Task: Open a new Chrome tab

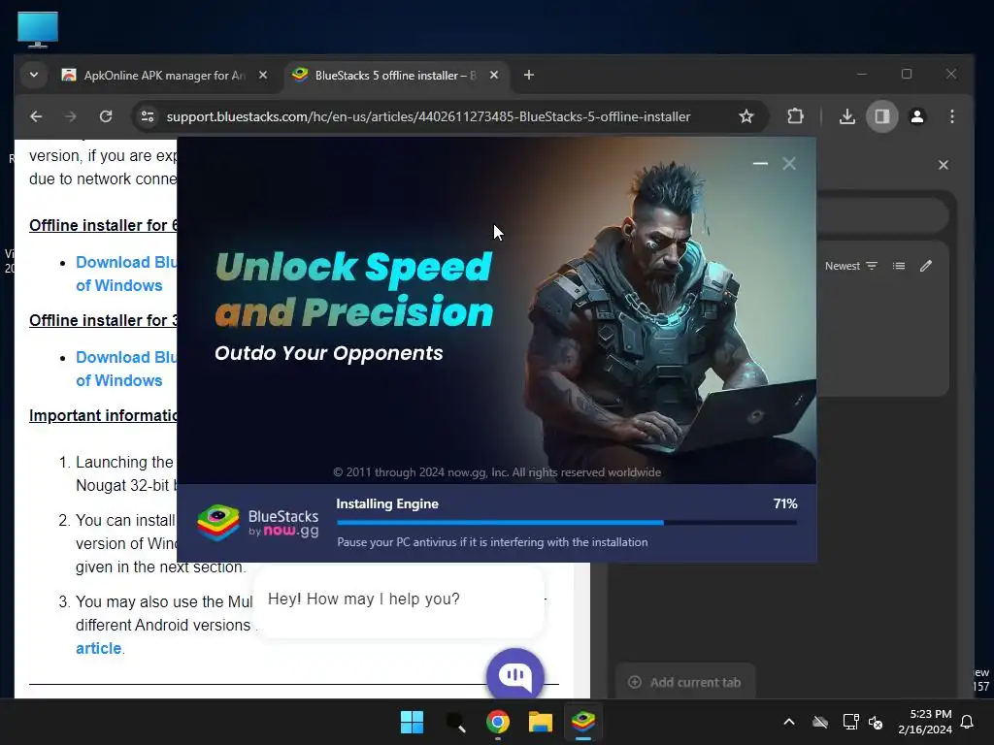Action: tap(529, 75)
